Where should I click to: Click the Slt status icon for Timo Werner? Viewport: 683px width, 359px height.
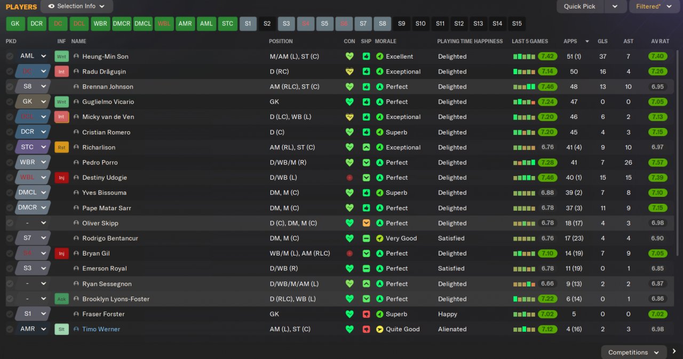pyautogui.click(x=61, y=329)
